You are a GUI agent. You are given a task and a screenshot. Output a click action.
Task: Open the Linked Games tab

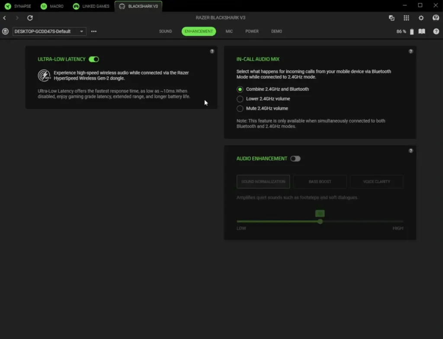[x=91, y=6]
